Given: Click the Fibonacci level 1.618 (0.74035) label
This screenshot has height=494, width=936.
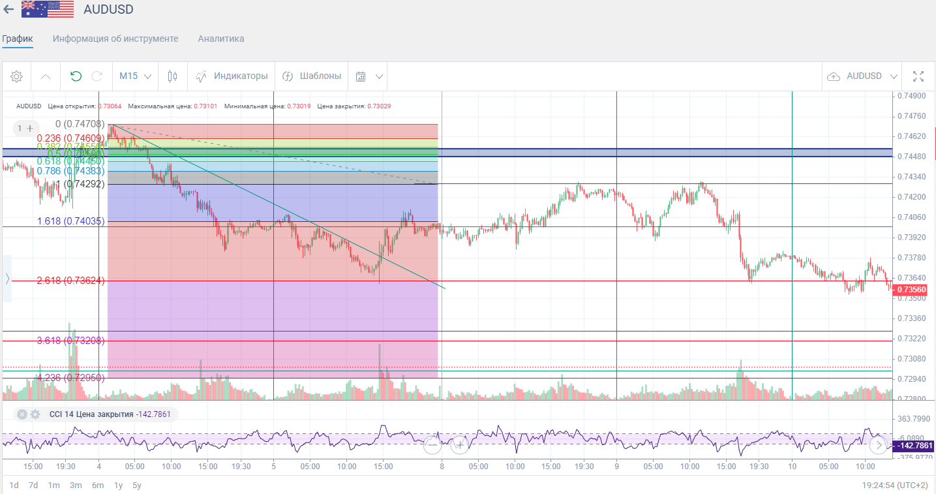Looking at the screenshot, I should (70, 221).
